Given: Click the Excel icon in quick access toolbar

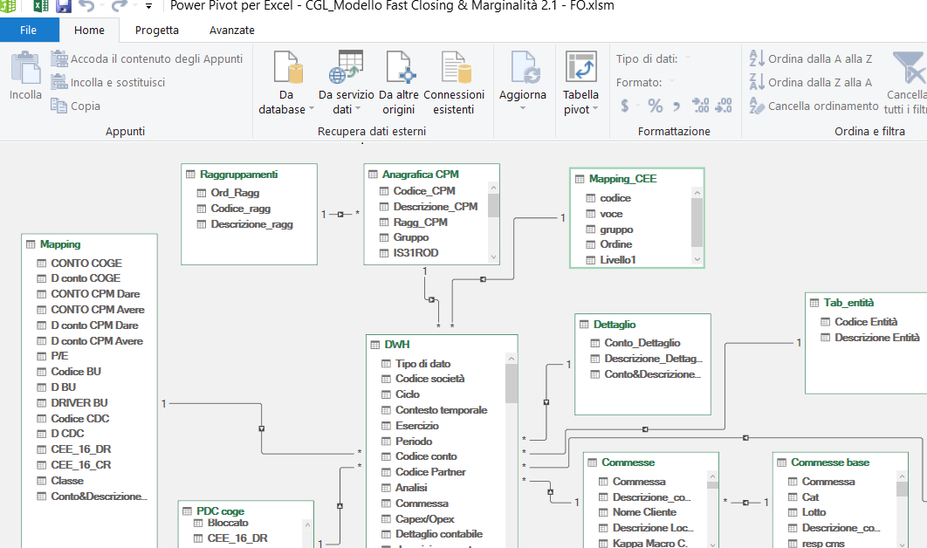Looking at the screenshot, I should click(x=41, y=6).
